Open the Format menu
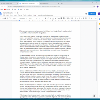Screen dimensions: 100x100 (x=20, y=15)
